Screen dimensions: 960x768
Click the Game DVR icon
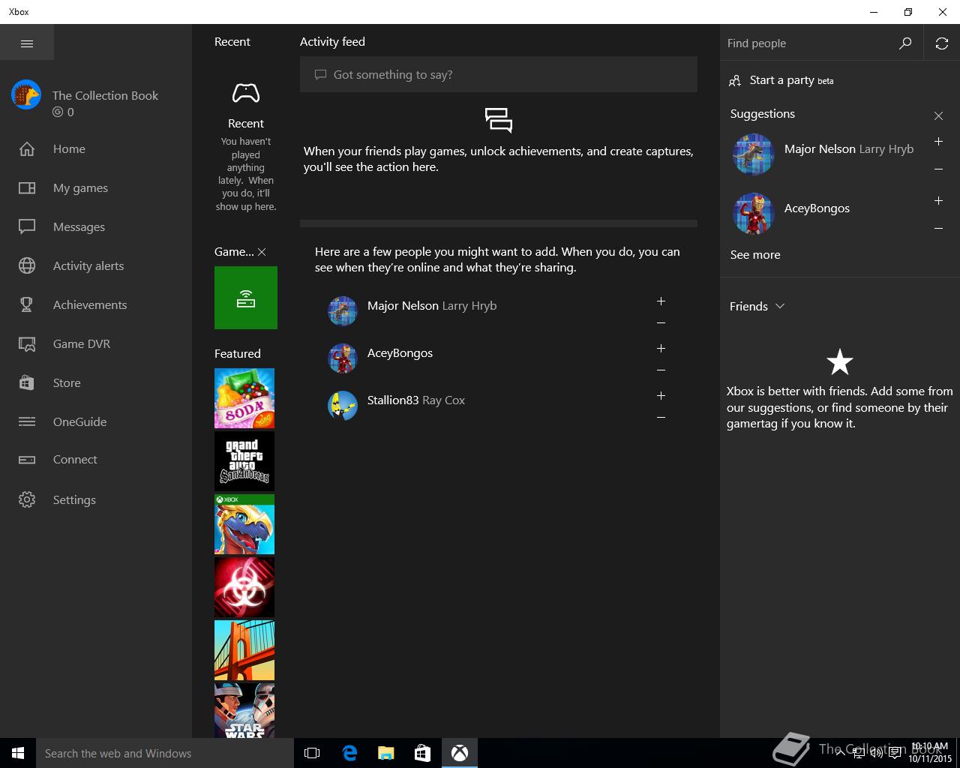[27, 344]
